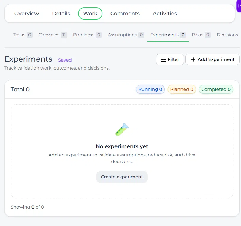Select the Experiments sub-tab
This screenshot has height=226, width=241.
(168, 35)
